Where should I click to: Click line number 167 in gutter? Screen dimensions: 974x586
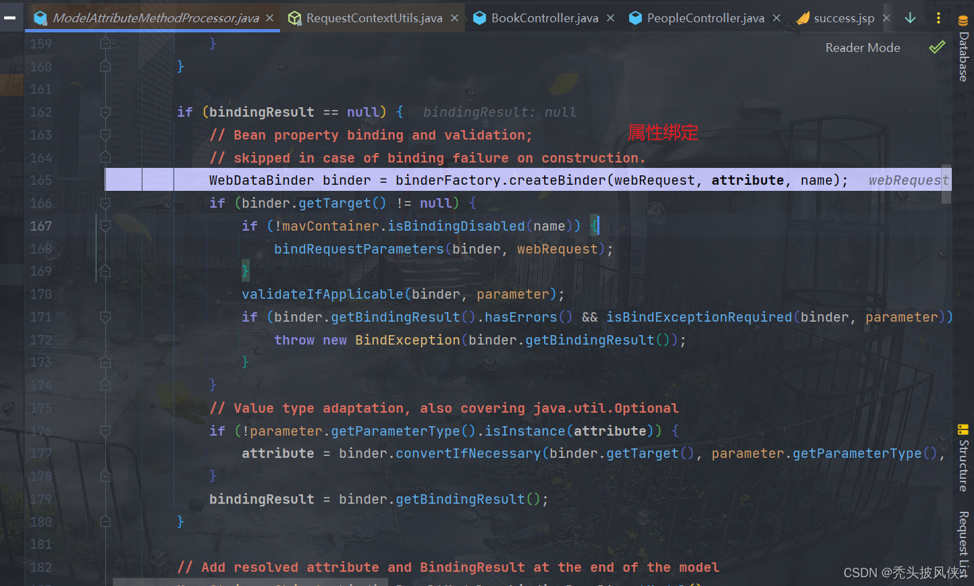point(40,226)
